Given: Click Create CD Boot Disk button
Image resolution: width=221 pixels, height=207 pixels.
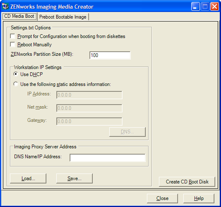Looking at the screenshot, I should (x=187, y=182).
